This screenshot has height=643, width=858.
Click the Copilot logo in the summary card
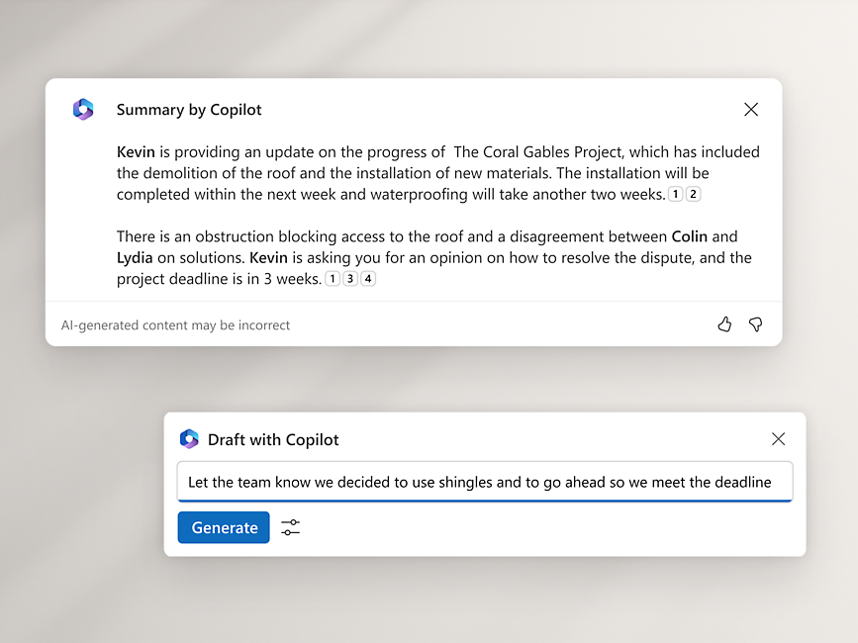click(83, 109)
